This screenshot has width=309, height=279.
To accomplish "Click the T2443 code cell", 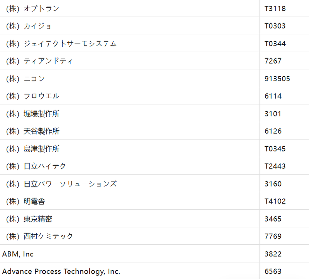I will 275,166.
